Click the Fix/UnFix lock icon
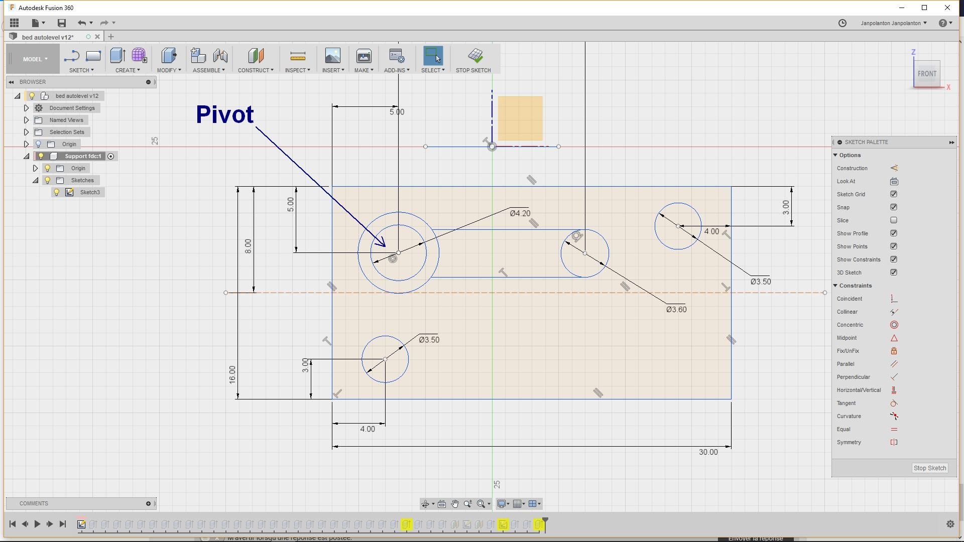The width and height of the screenshot is (964, 542). click(x=894, y=351)
